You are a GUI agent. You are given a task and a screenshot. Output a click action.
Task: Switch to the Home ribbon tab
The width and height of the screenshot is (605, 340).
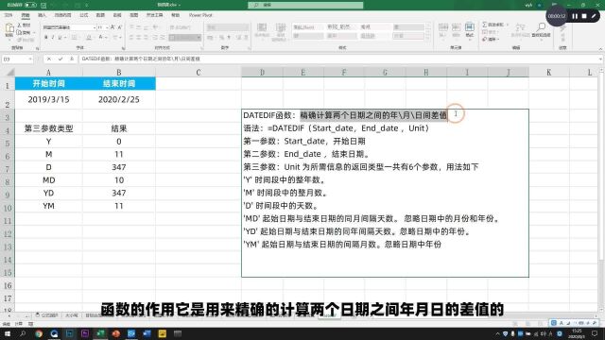(x=26, y=15)
